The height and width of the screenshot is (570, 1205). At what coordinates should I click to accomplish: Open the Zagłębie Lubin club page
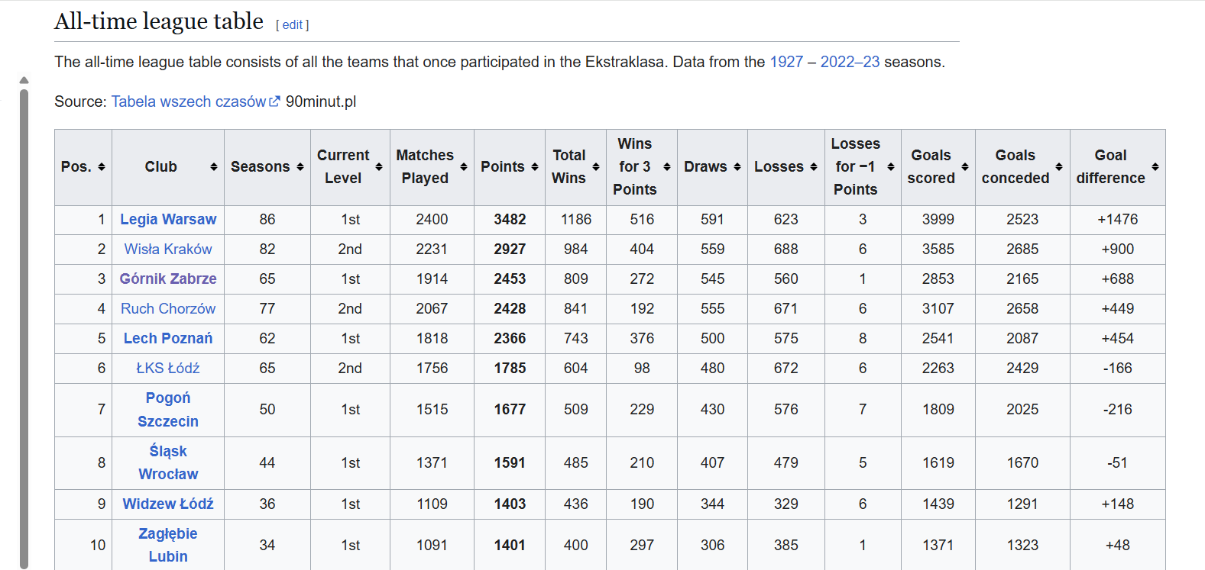pos(168,546)
